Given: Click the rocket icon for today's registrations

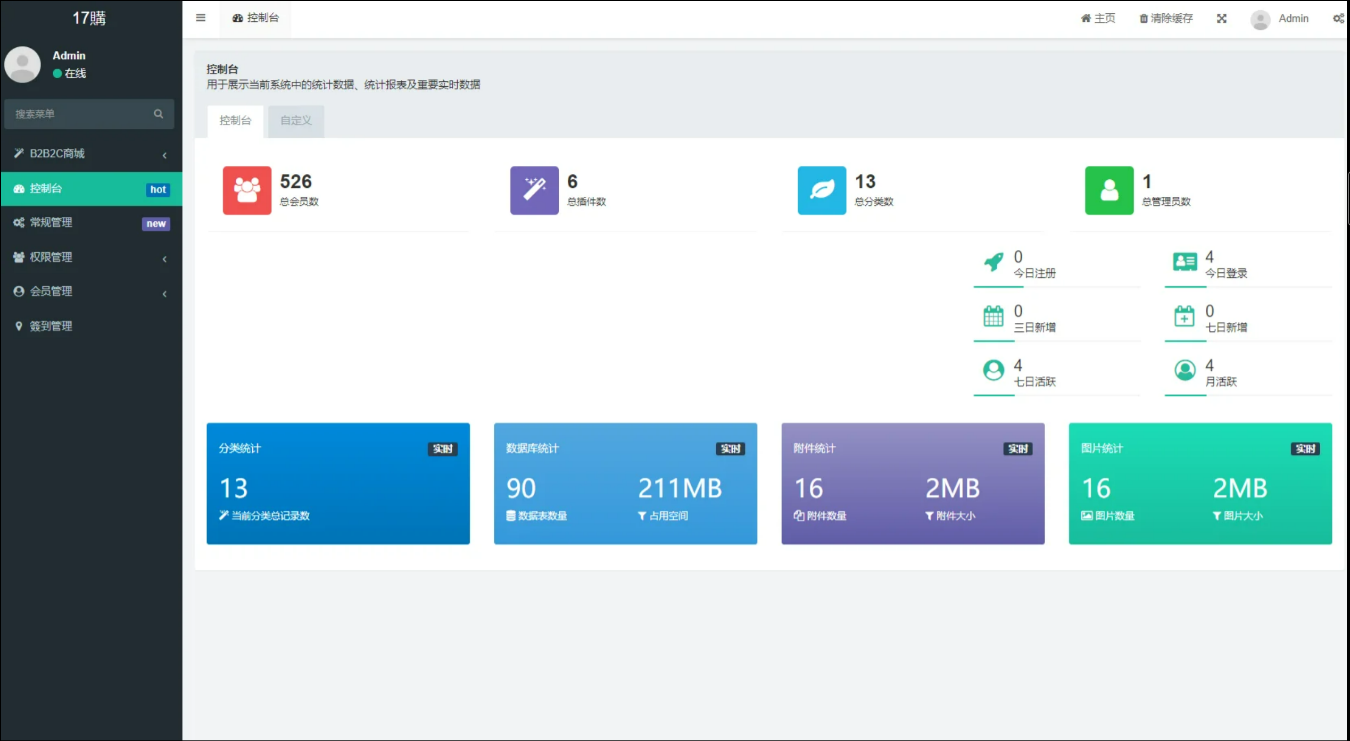Looking at the screenshot, I should [x=993, y=262].
